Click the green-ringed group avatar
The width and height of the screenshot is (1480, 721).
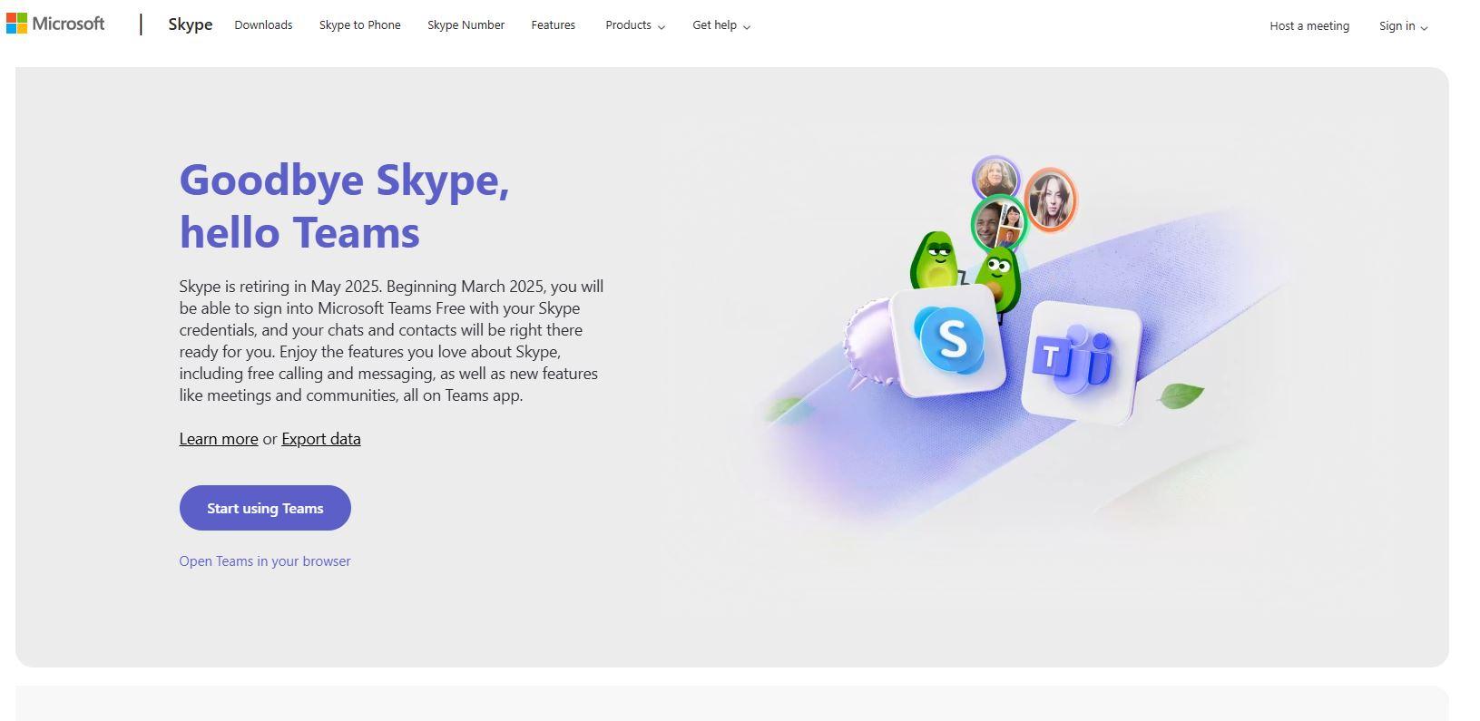(998, 222)
